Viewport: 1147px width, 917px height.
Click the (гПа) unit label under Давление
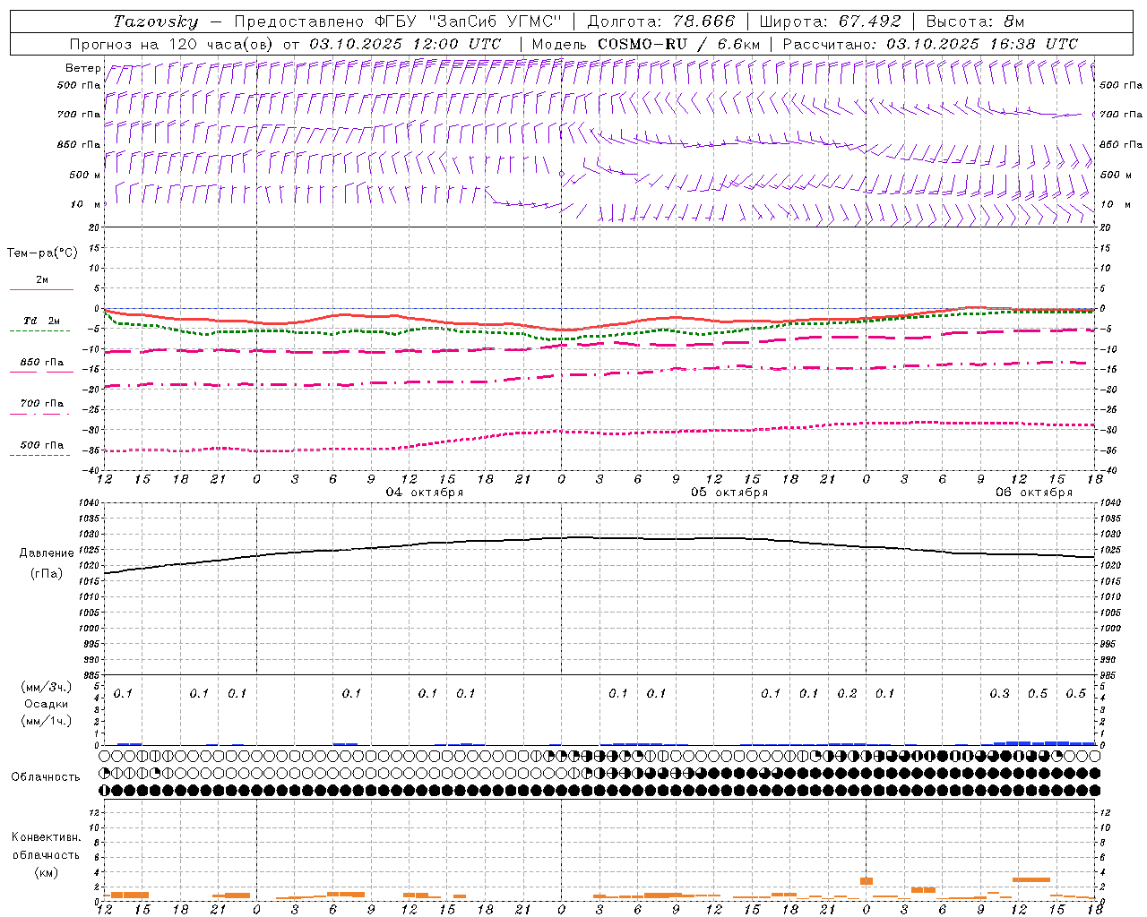click(x=47, y=574)
